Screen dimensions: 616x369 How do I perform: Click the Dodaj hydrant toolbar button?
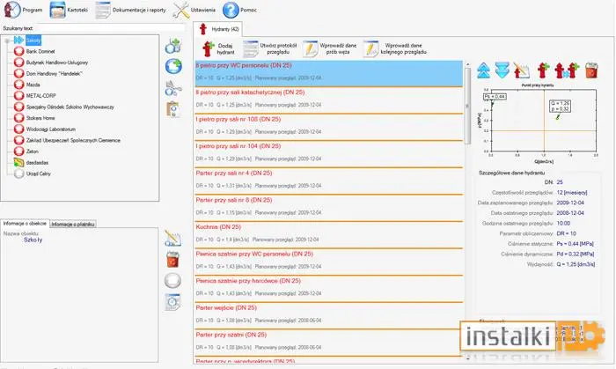[218, 48]
